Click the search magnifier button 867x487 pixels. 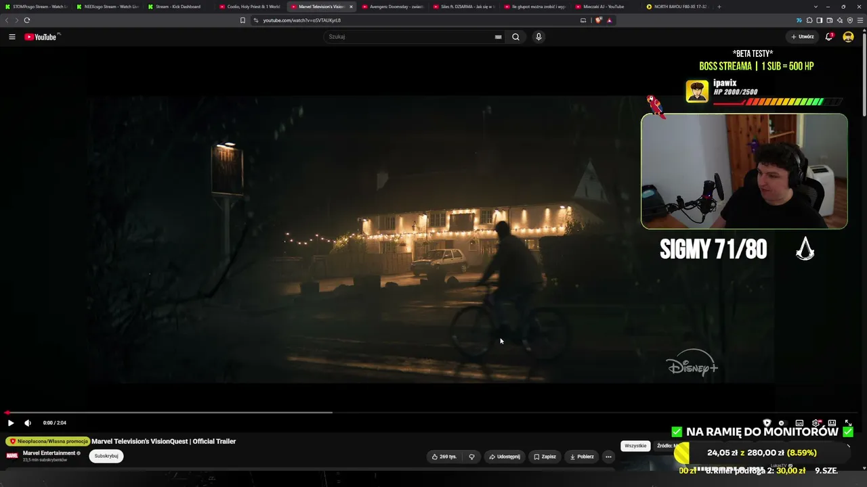pos(515,37)
